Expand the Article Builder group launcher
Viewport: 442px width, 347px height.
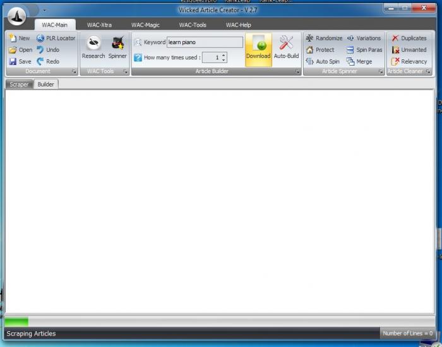tap(297, 71)
